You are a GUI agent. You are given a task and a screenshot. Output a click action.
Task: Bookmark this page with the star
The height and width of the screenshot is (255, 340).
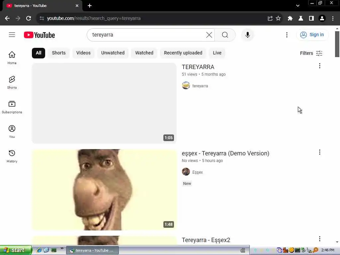(x=278, y=19)
